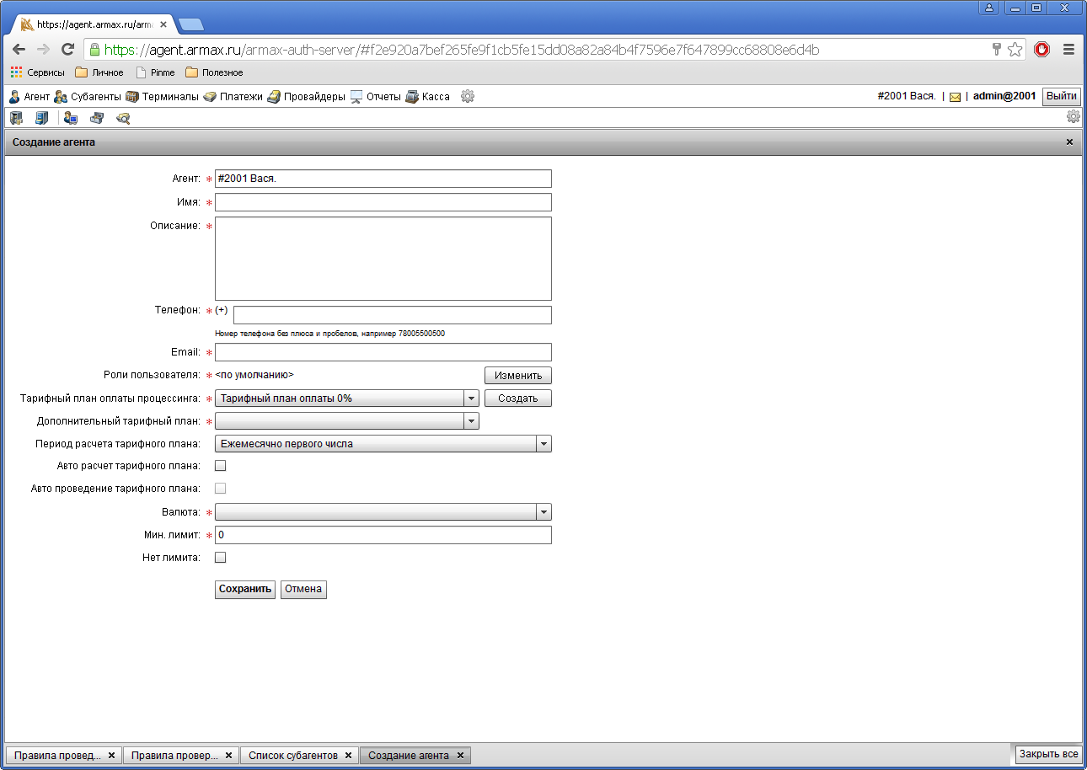The image size is (1087, 770).
Task: Open the Провайдеры menu
Action: [307, 97]
